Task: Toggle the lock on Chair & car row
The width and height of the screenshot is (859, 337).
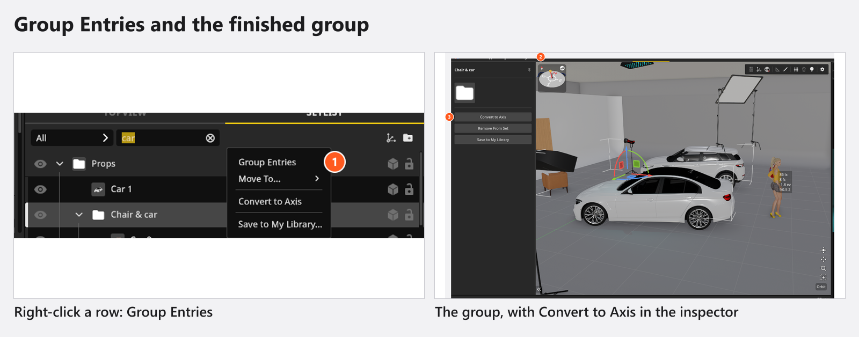Action: tap(409, 215)
